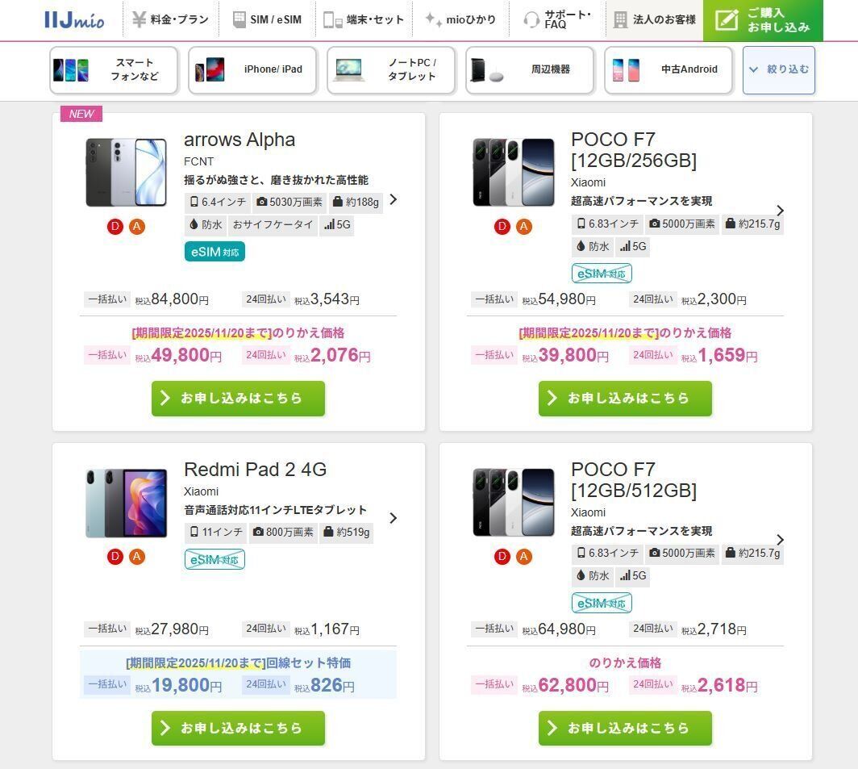
Task: Expand Redmi Pad 2 4G details chevron
Action: coord(393,518)
